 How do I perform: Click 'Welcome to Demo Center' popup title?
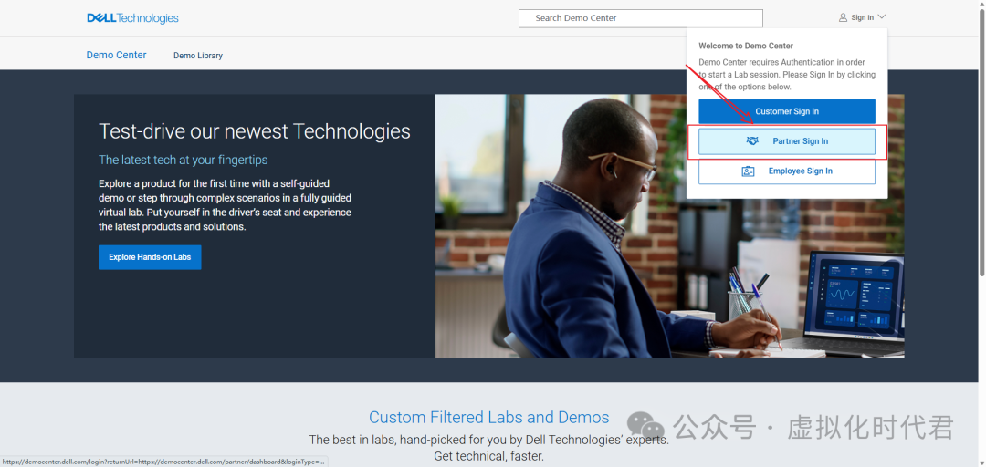coord(746,46)
